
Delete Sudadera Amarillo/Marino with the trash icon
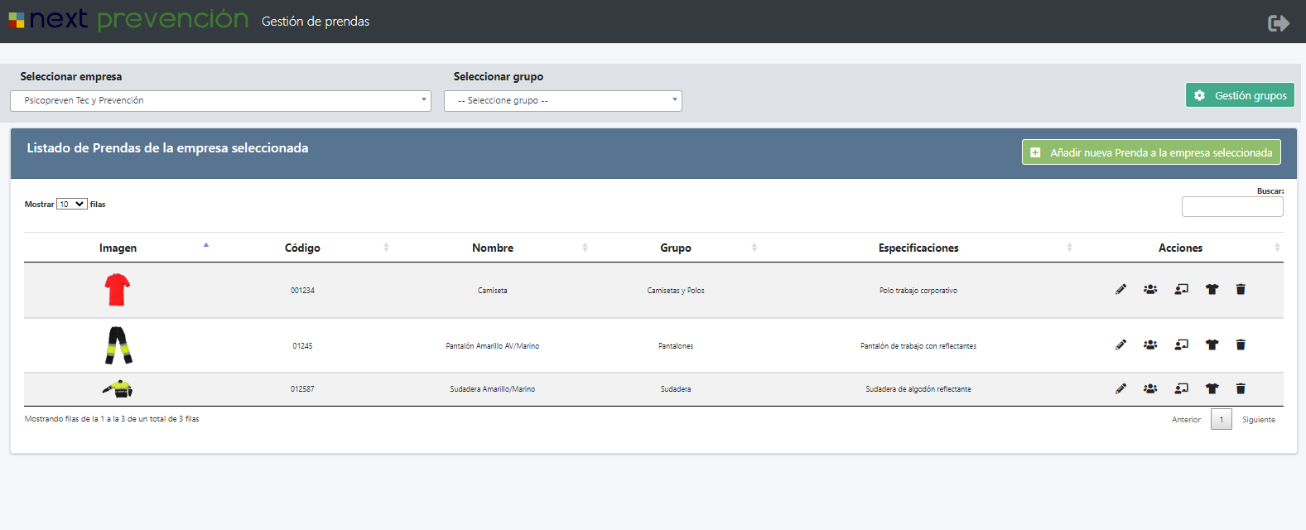[x=1241, y=388]
